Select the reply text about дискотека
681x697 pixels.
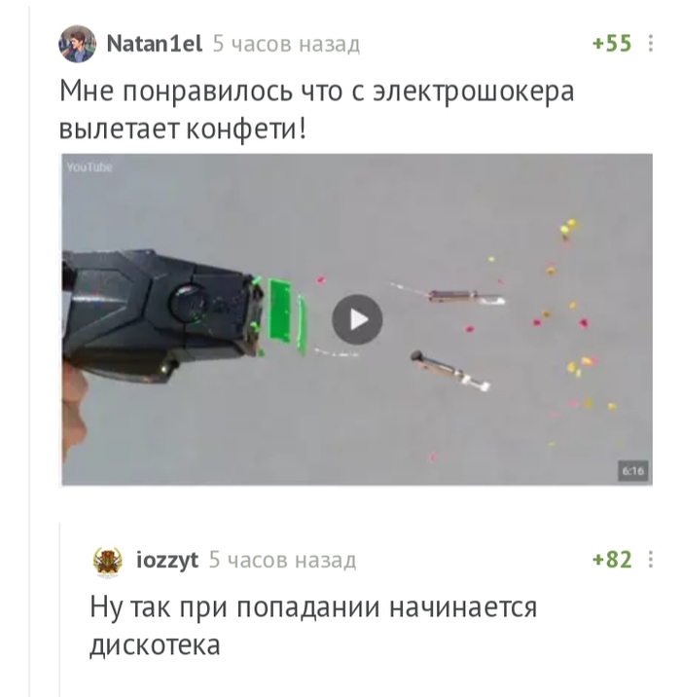tap(313, 625)
